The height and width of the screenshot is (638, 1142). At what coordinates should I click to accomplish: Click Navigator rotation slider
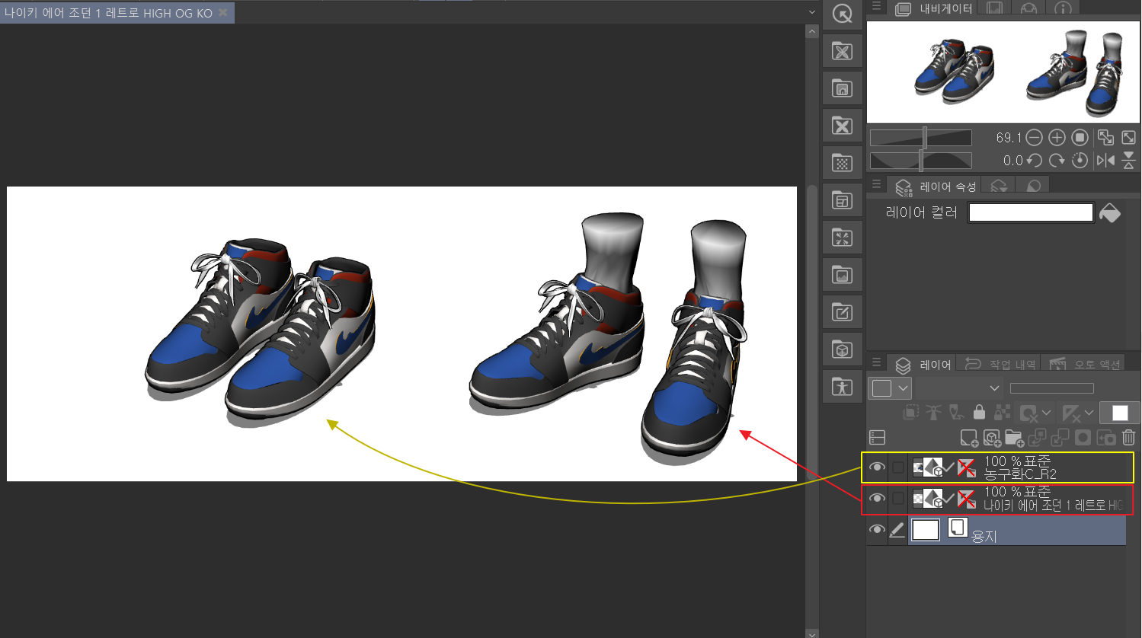click(921, 161)
